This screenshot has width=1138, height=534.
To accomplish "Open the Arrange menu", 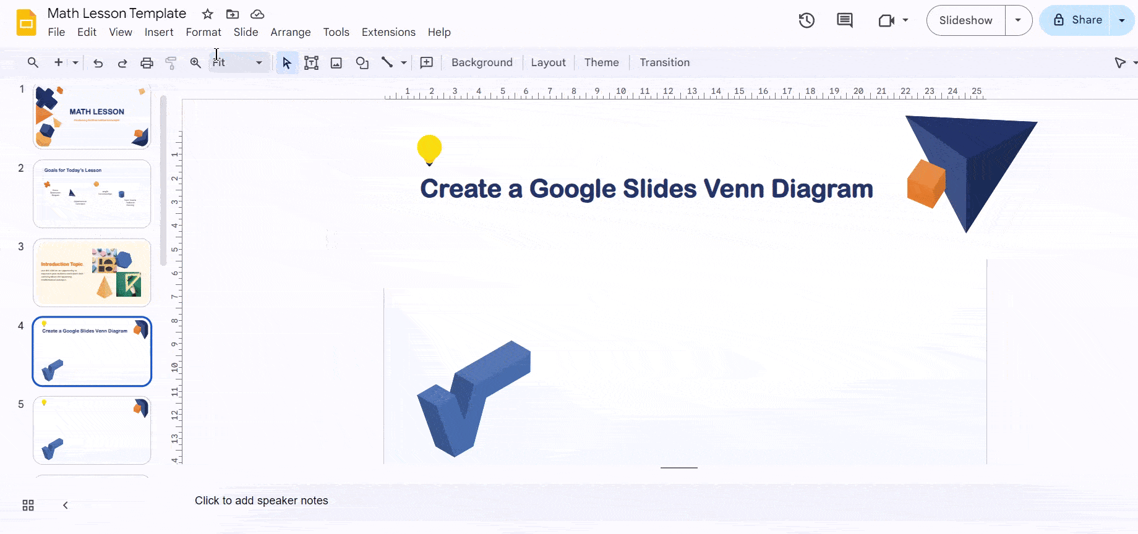I will (x=290, y=32).
